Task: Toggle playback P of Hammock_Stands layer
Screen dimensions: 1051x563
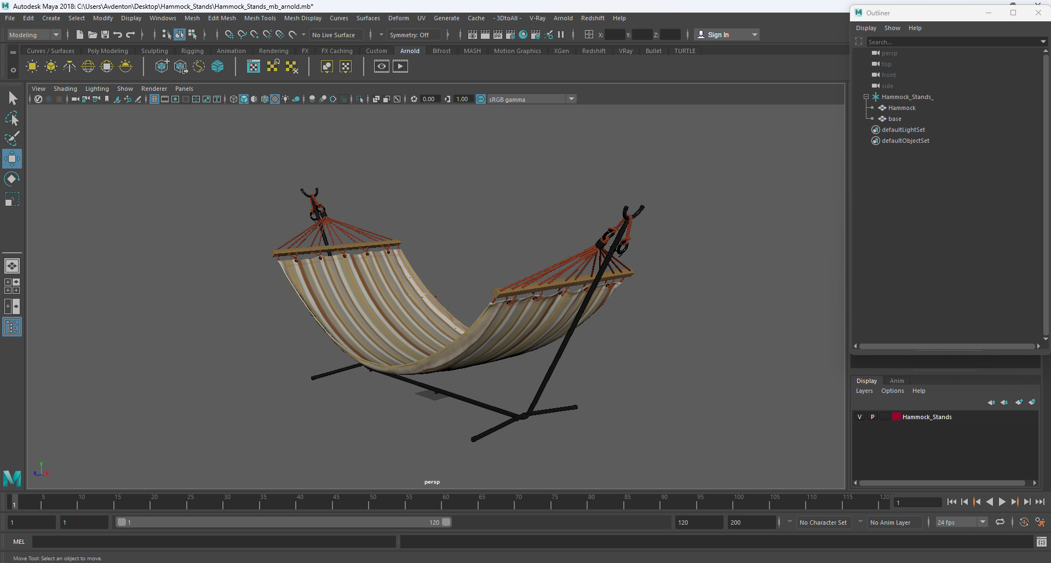Action: tap(872, 417)
